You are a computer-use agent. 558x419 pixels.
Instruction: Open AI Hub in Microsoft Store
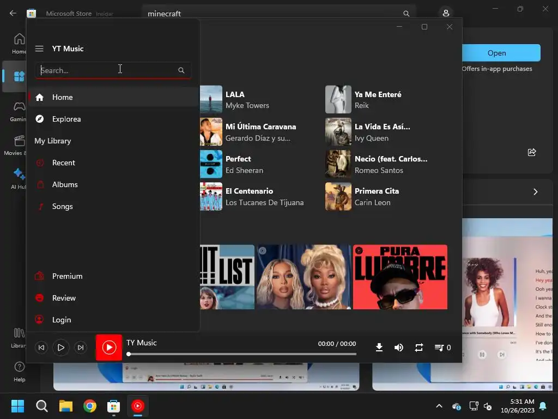click(19, 179)
